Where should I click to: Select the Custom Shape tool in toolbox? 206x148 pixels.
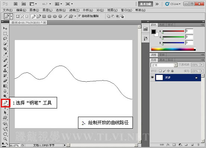(x=5, y=118)
